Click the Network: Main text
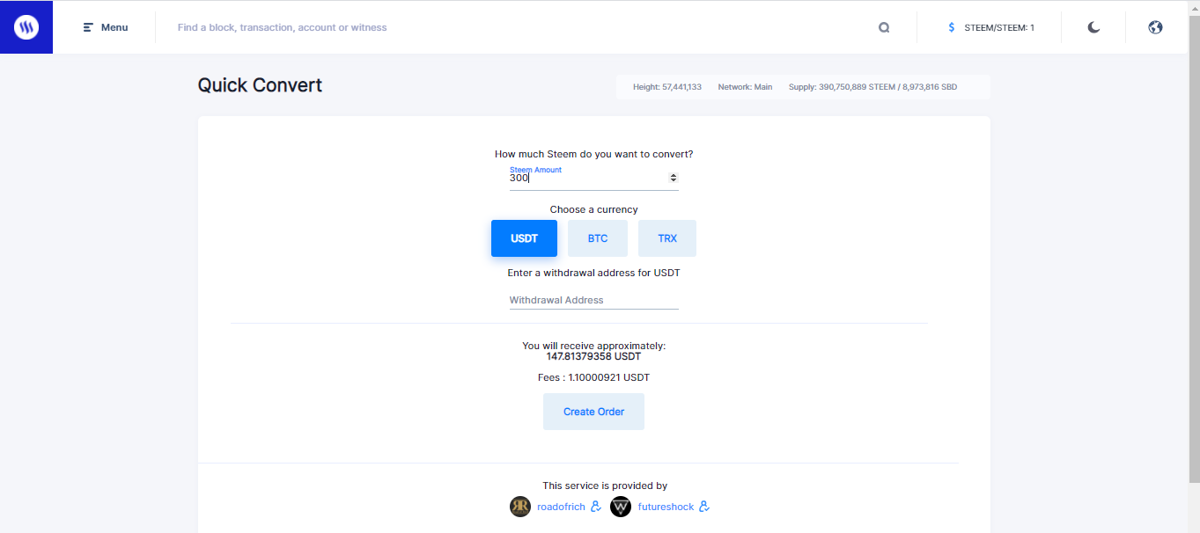The image size is (1200, 533). pos(745,87)
